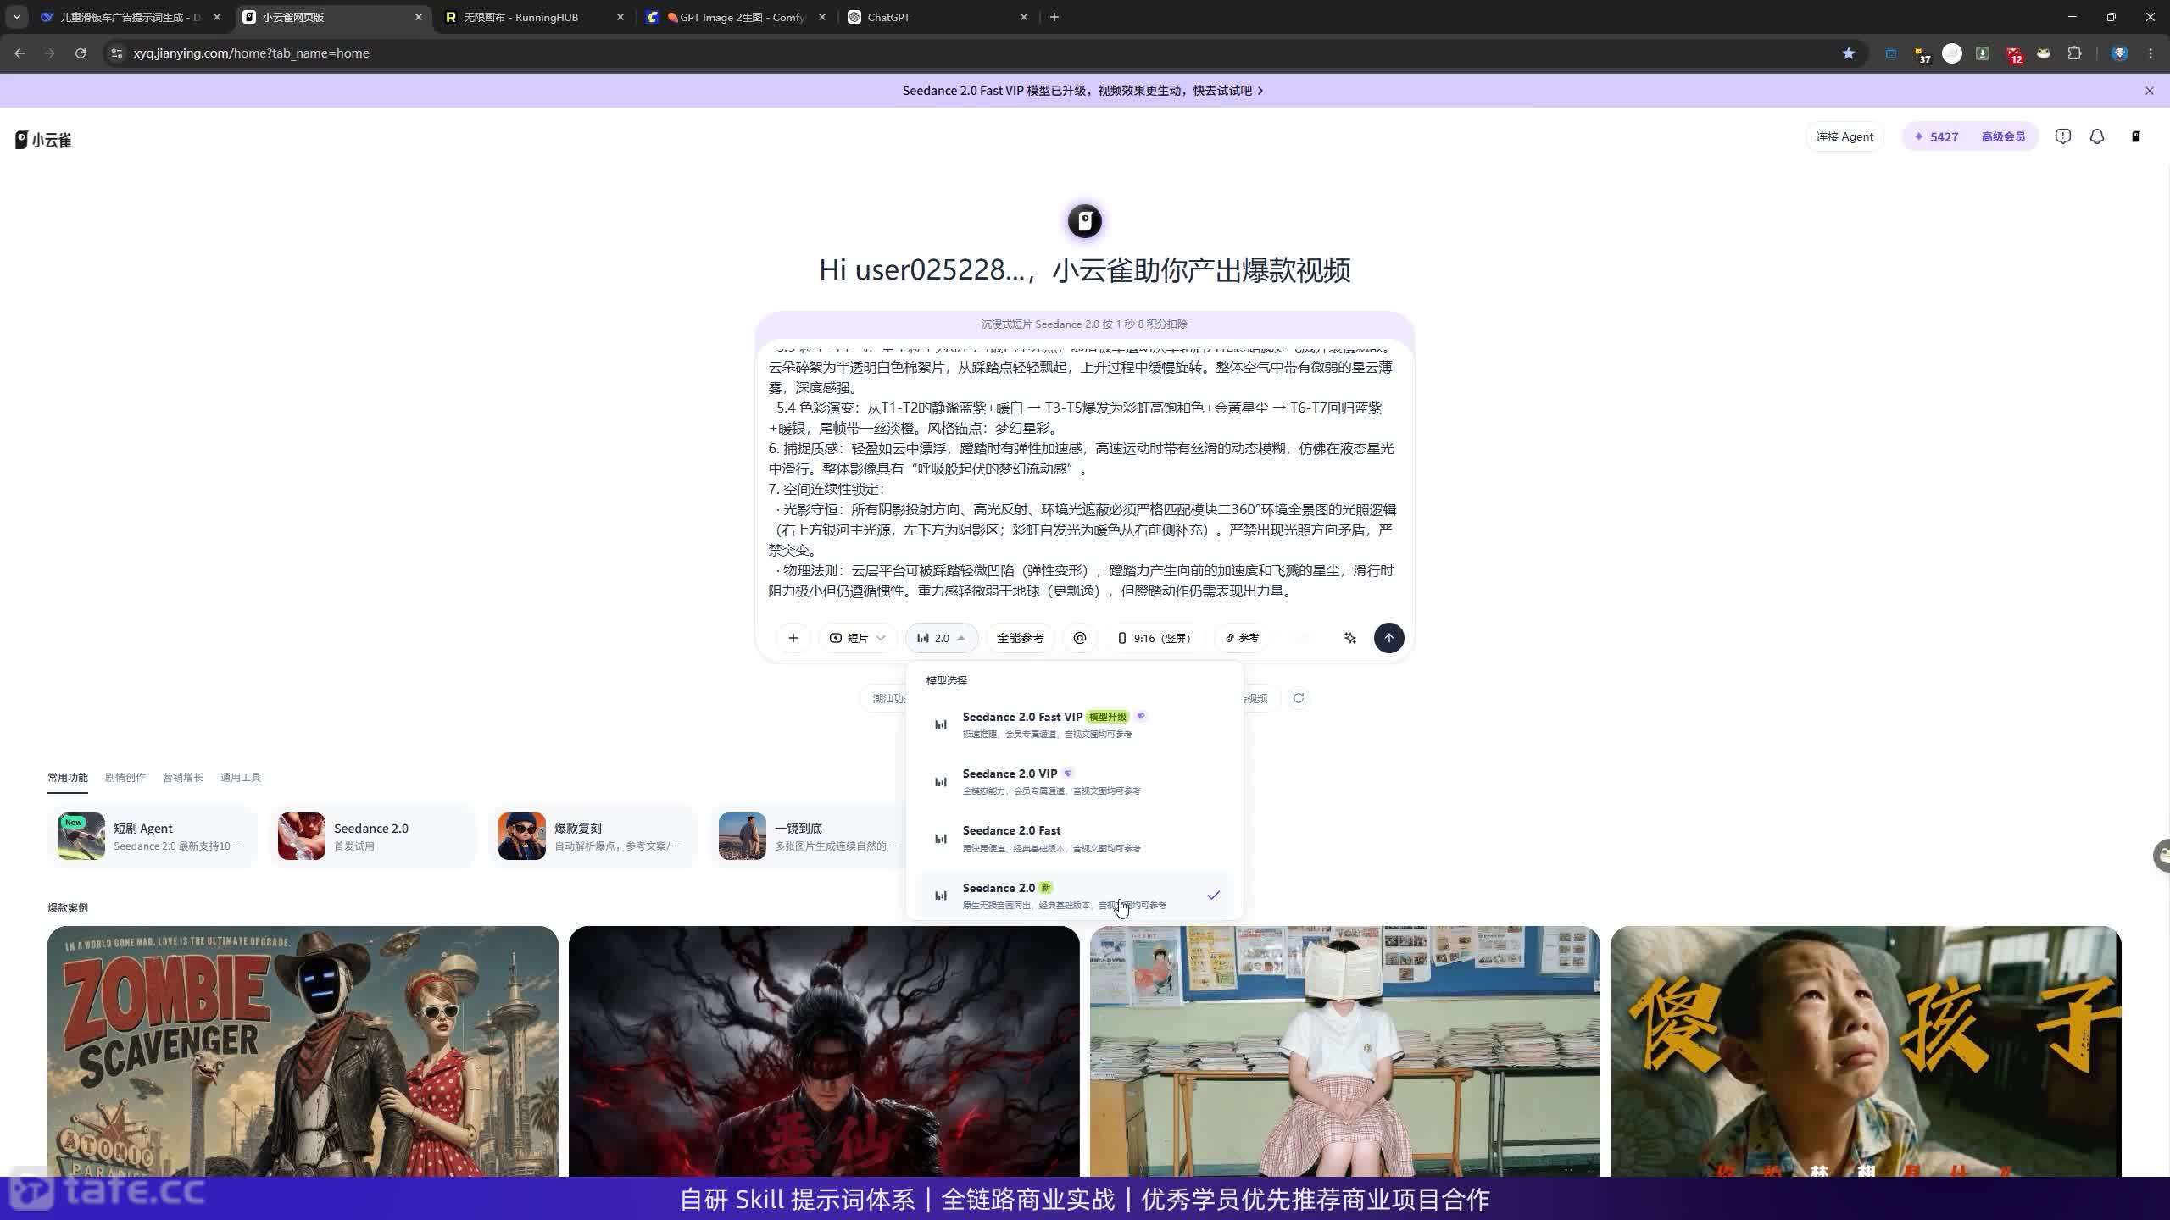Click the user avatar icon in page header
Viewport: 2170px width, 1220px height.
coord(2136,136)
